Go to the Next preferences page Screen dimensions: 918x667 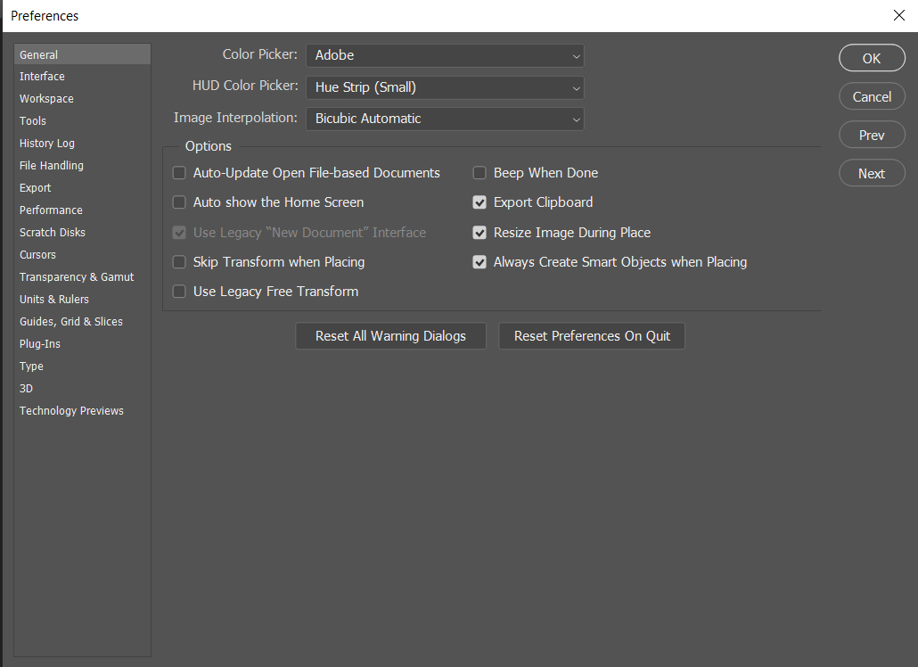[x=872, y=173]
